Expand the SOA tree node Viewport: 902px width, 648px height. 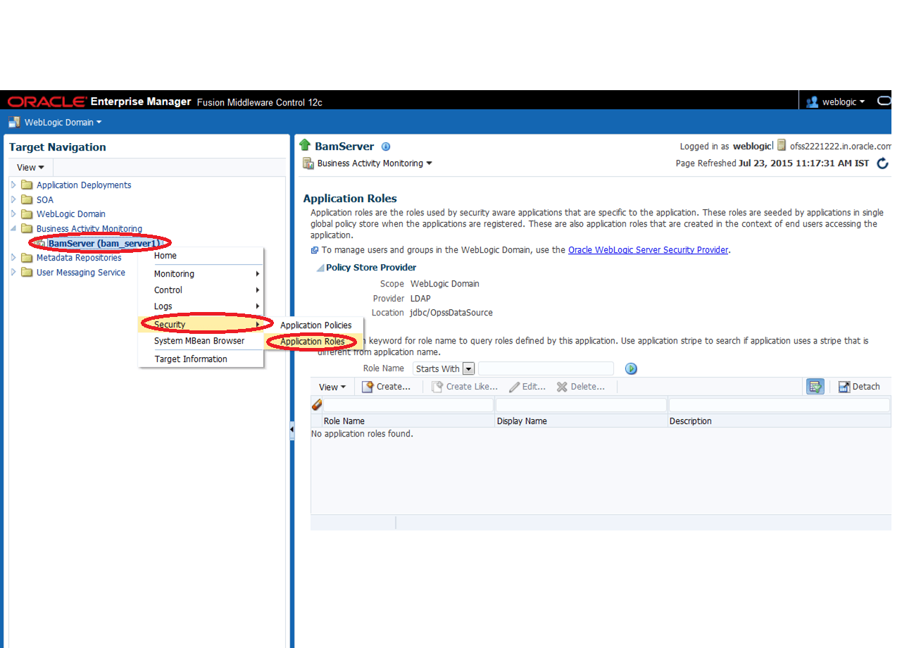coord(13,199)
